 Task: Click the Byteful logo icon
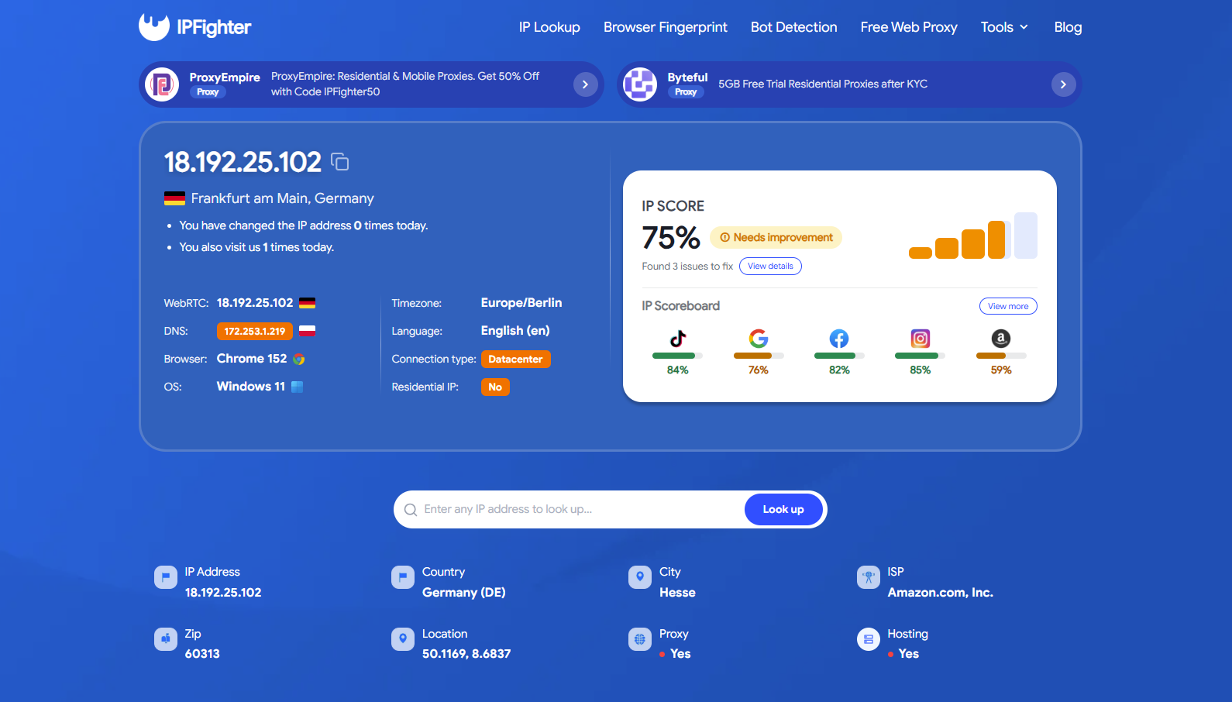click(640, 84)
